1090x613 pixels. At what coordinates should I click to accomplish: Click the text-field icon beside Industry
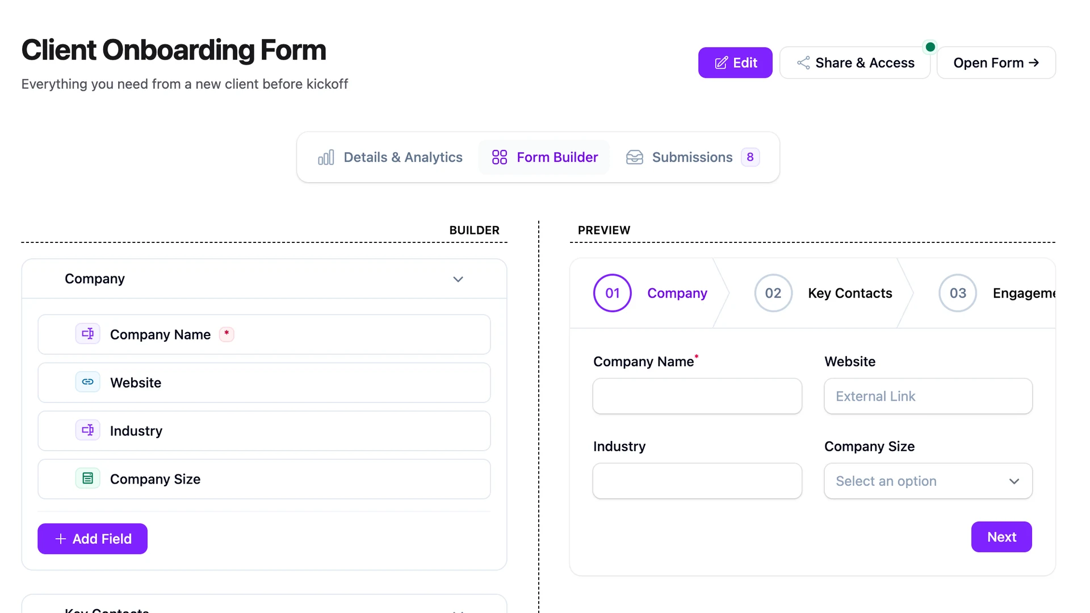[x=88, y=430]
